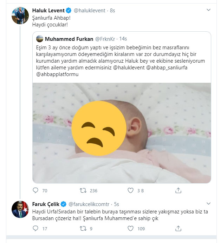Click Haluk Levent's display name
This screenshot has height=243, width=220.
pyautogui.click(x=50, y=10)
